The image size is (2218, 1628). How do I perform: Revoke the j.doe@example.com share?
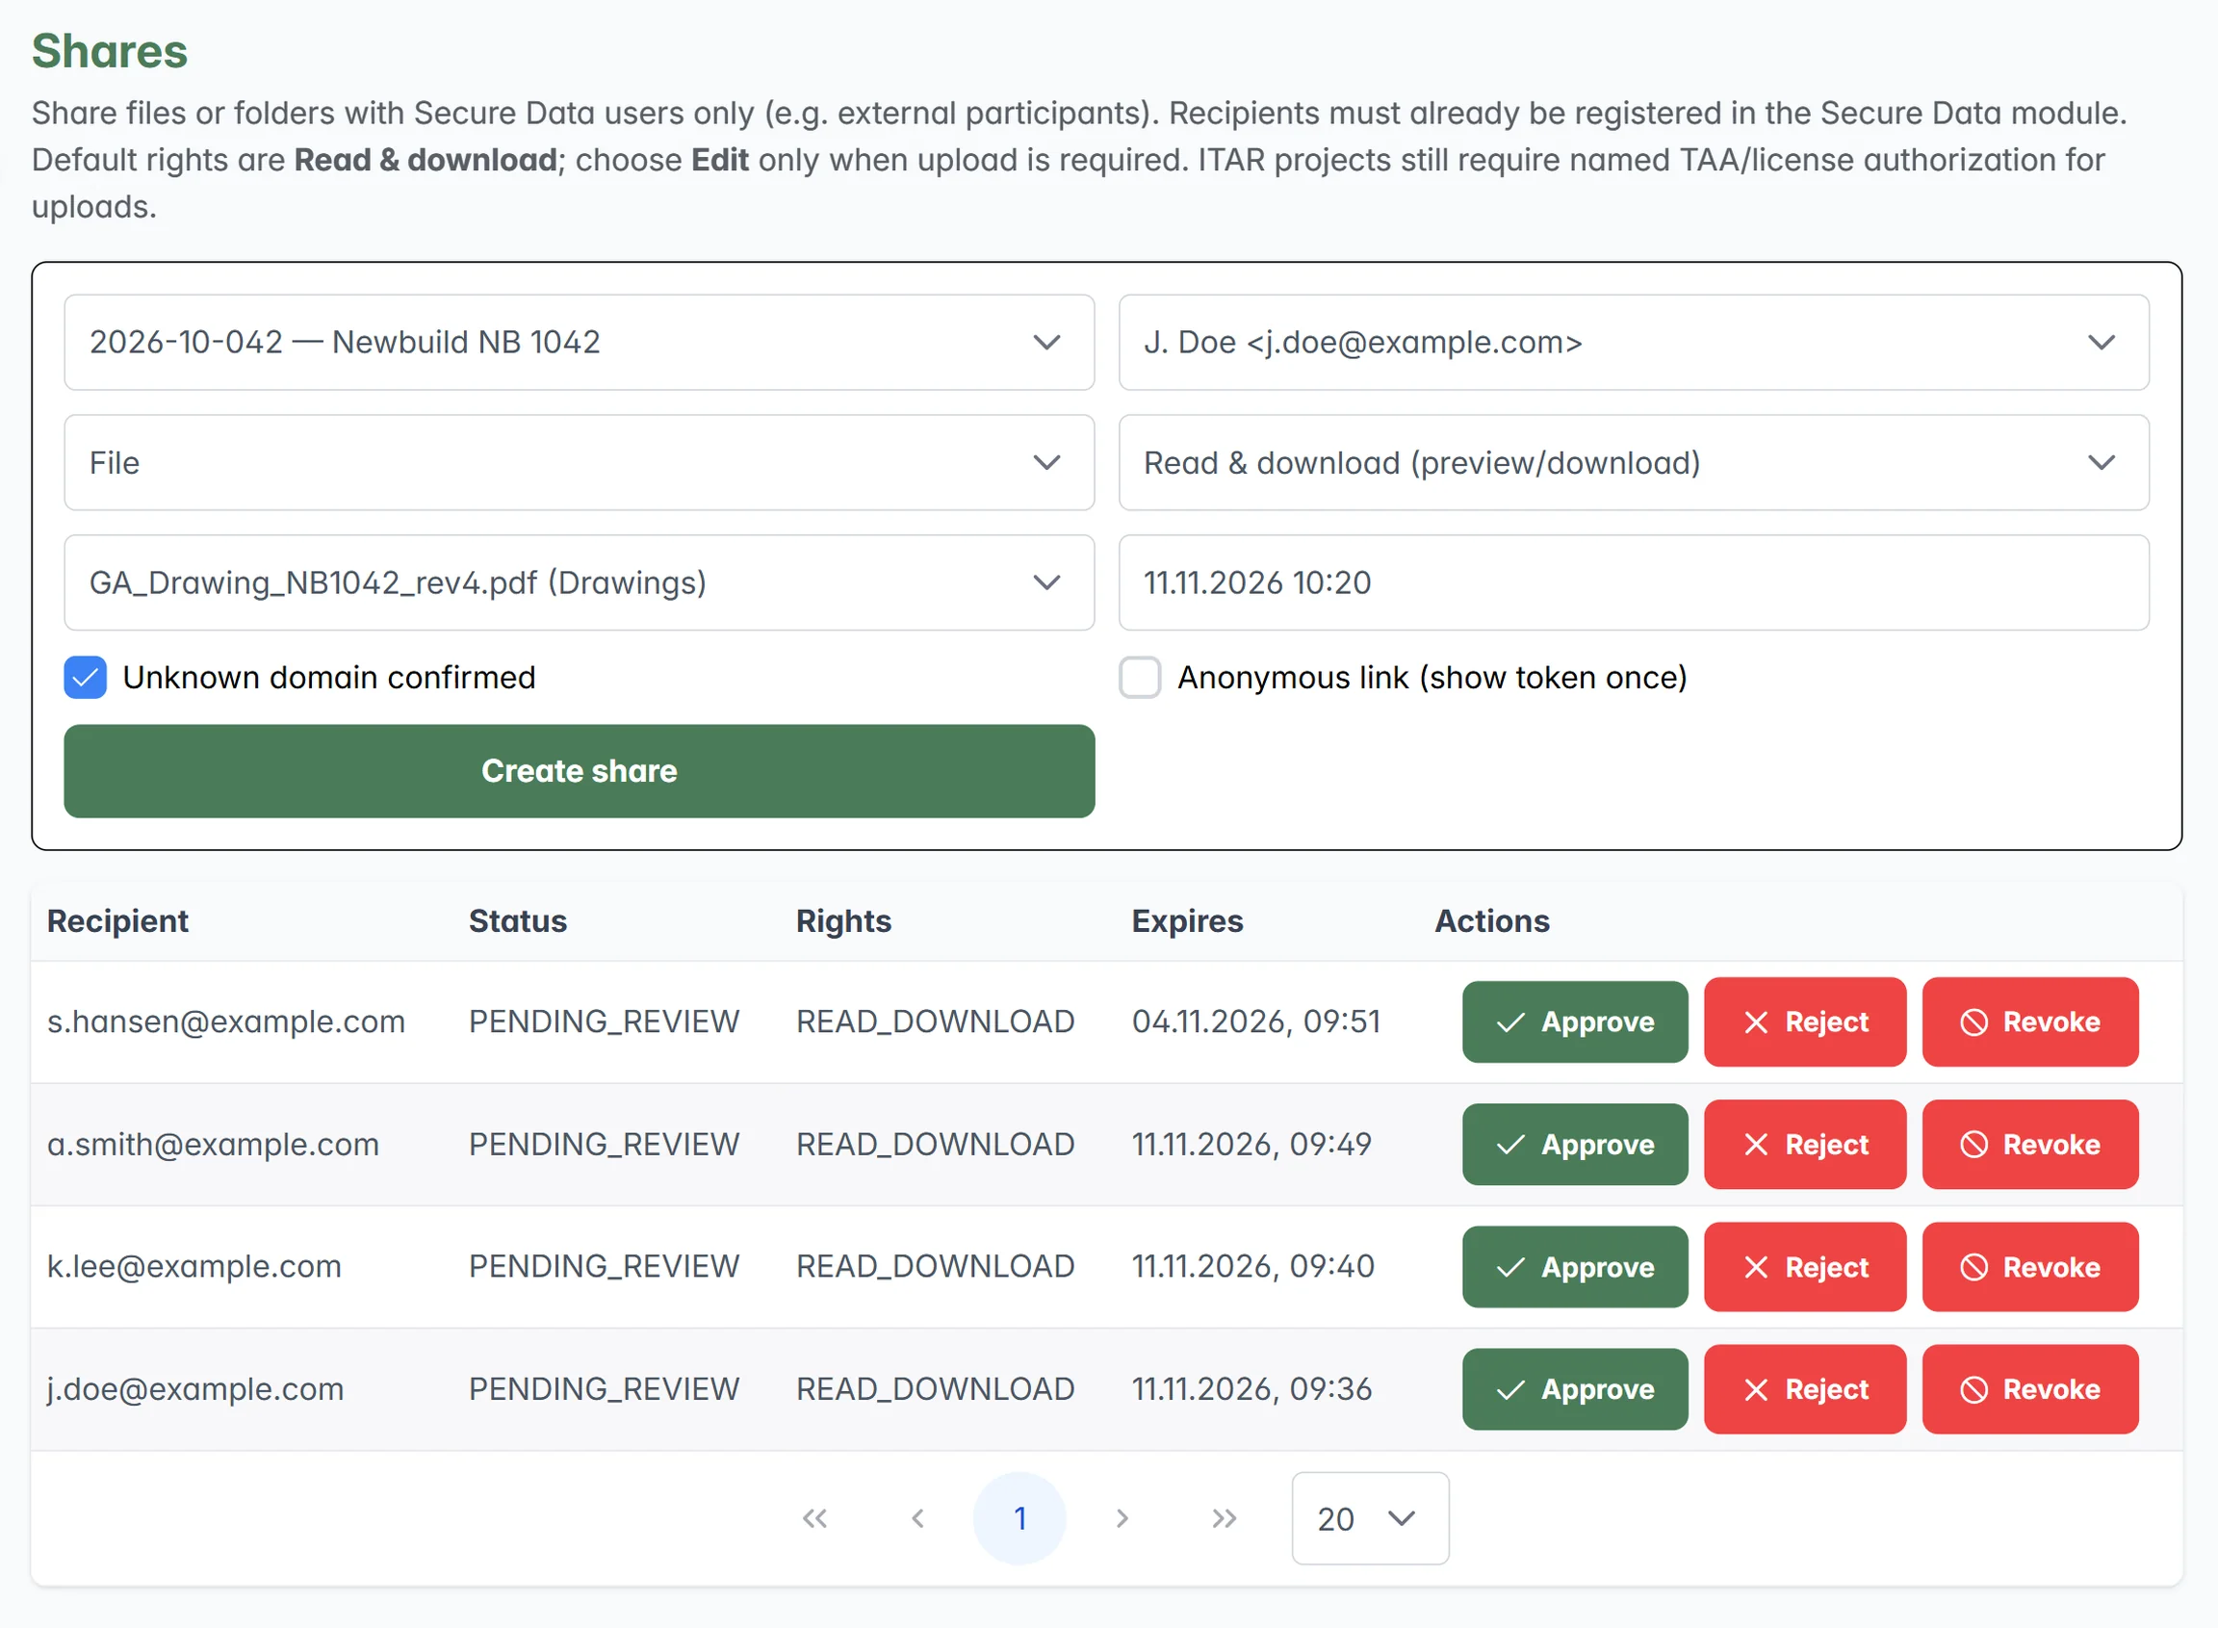(x=2030, y=1389)
